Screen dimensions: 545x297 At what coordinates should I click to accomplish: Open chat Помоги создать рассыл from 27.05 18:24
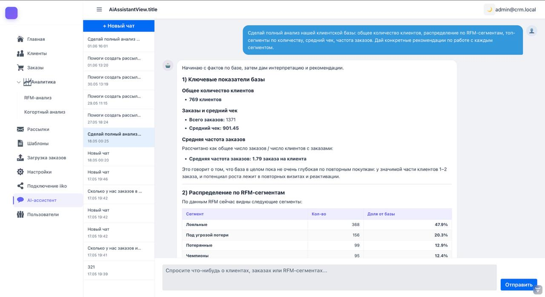tap(119, 119)
